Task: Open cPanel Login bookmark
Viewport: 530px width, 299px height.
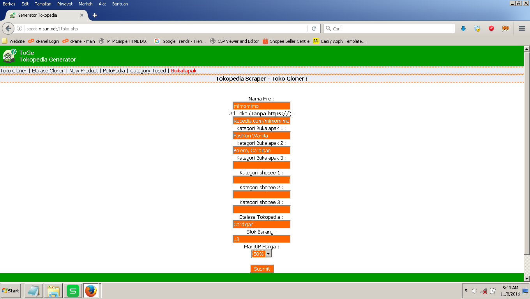Action: pyautogui.click(x=44, y=41)
